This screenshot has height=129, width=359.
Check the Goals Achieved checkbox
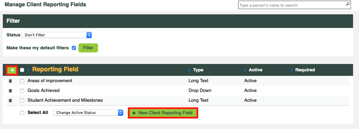tap(22, 91)
